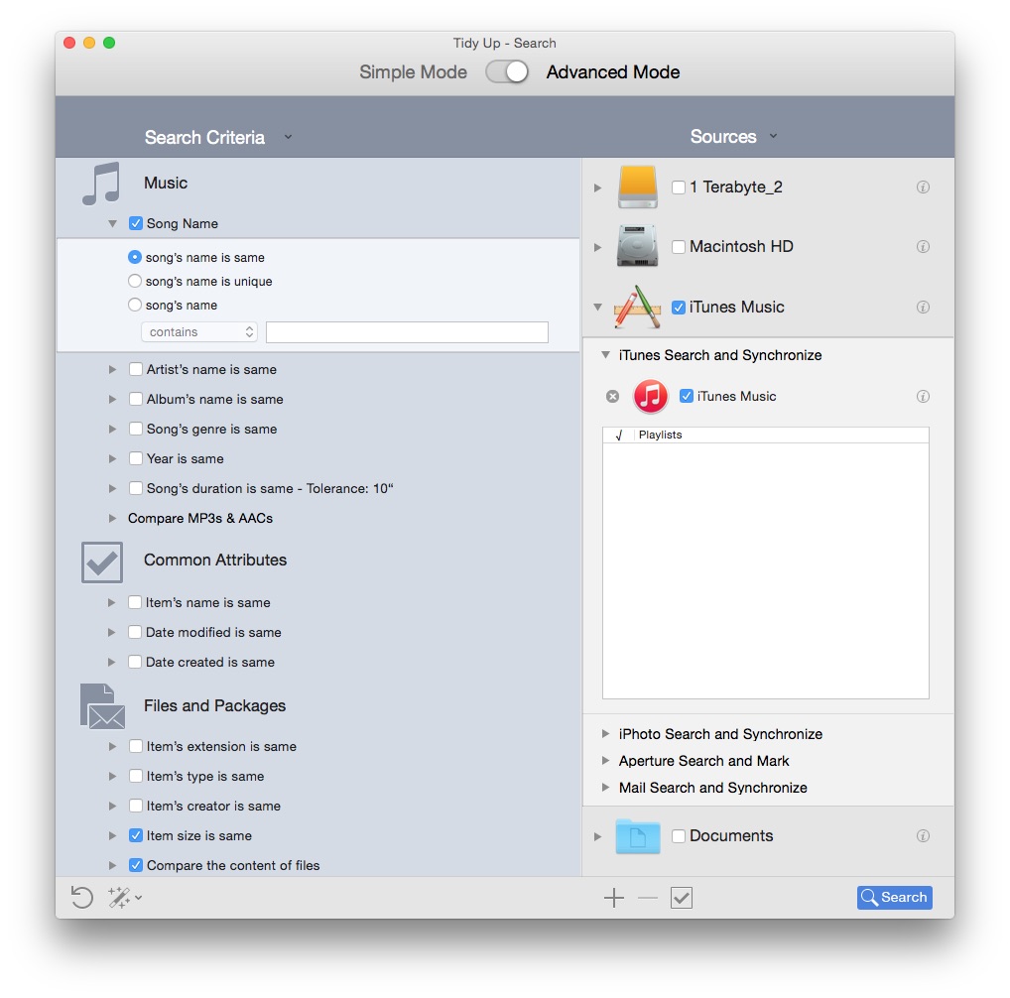The height and width of the screenshot is (998, 1010).
Task: Click the checkmark icon in bottom toolbar
Action: point(682,898)
